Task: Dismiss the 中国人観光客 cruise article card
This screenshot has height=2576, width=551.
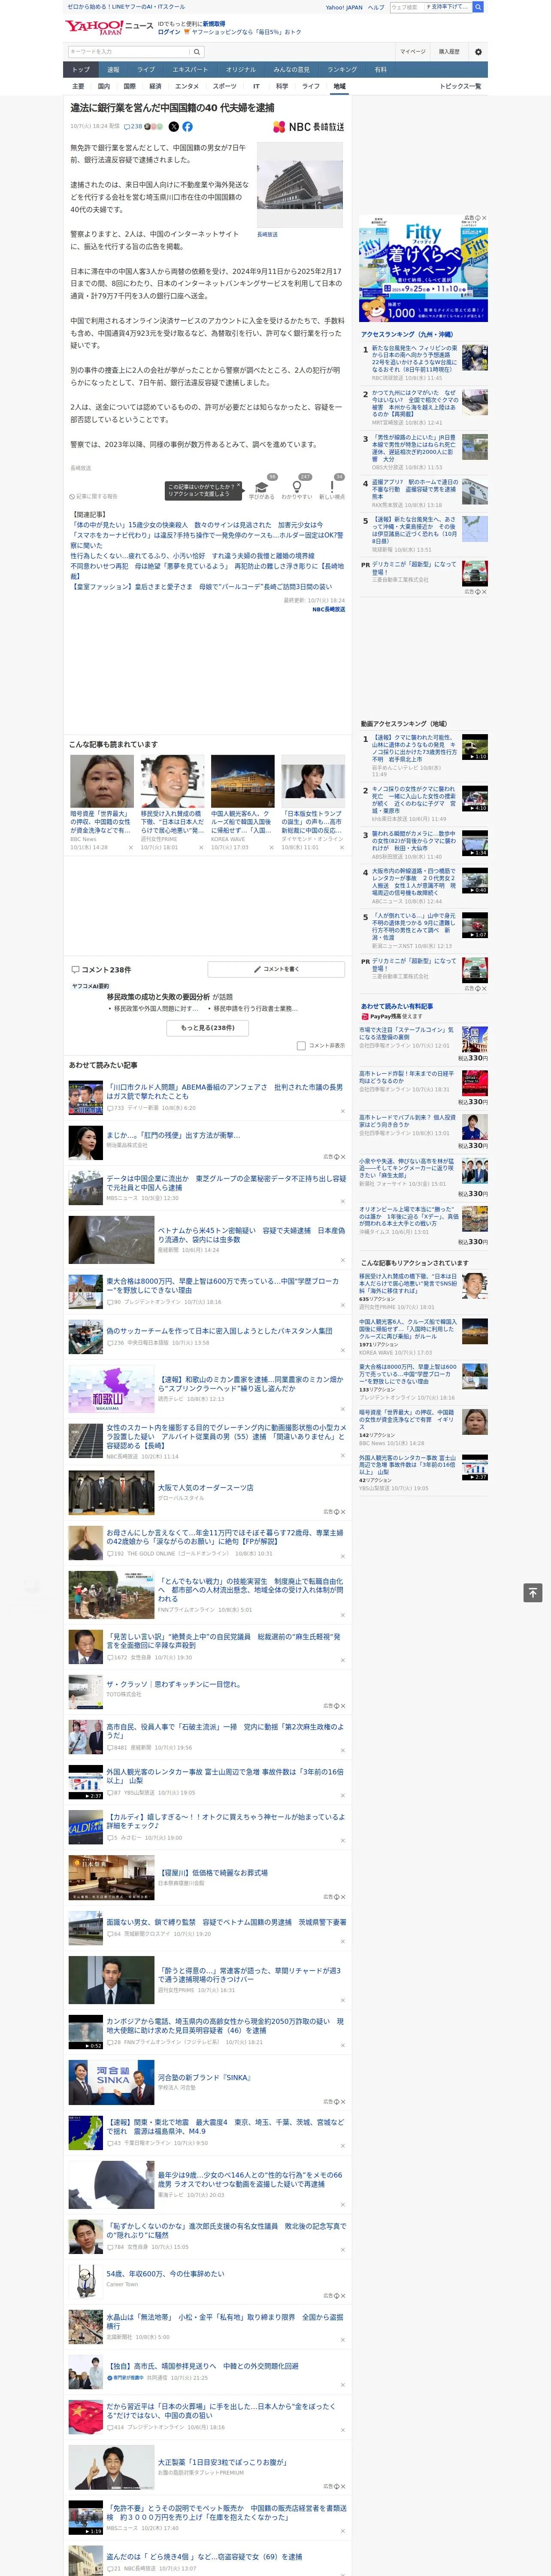Action: coord(271,848)
